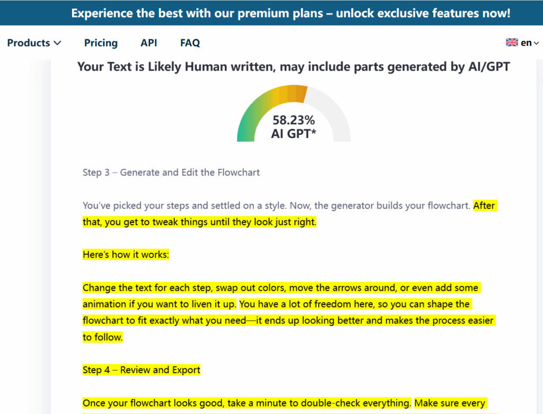Click the chevron next to Products
Viewport: 543px width, 414px height.
(x=58, y=43)
